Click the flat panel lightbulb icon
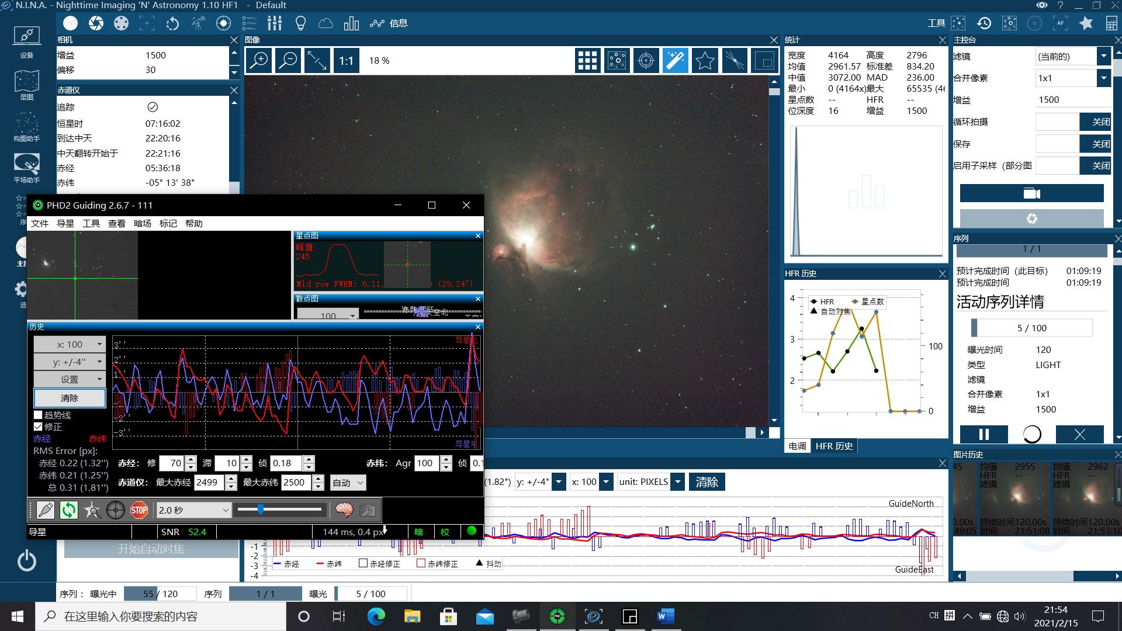The width and height of the screenshot is (1122, 631). click(300, 23)
